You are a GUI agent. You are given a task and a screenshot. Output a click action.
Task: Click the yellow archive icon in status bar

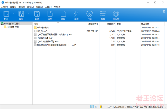[x=101, y=107]
